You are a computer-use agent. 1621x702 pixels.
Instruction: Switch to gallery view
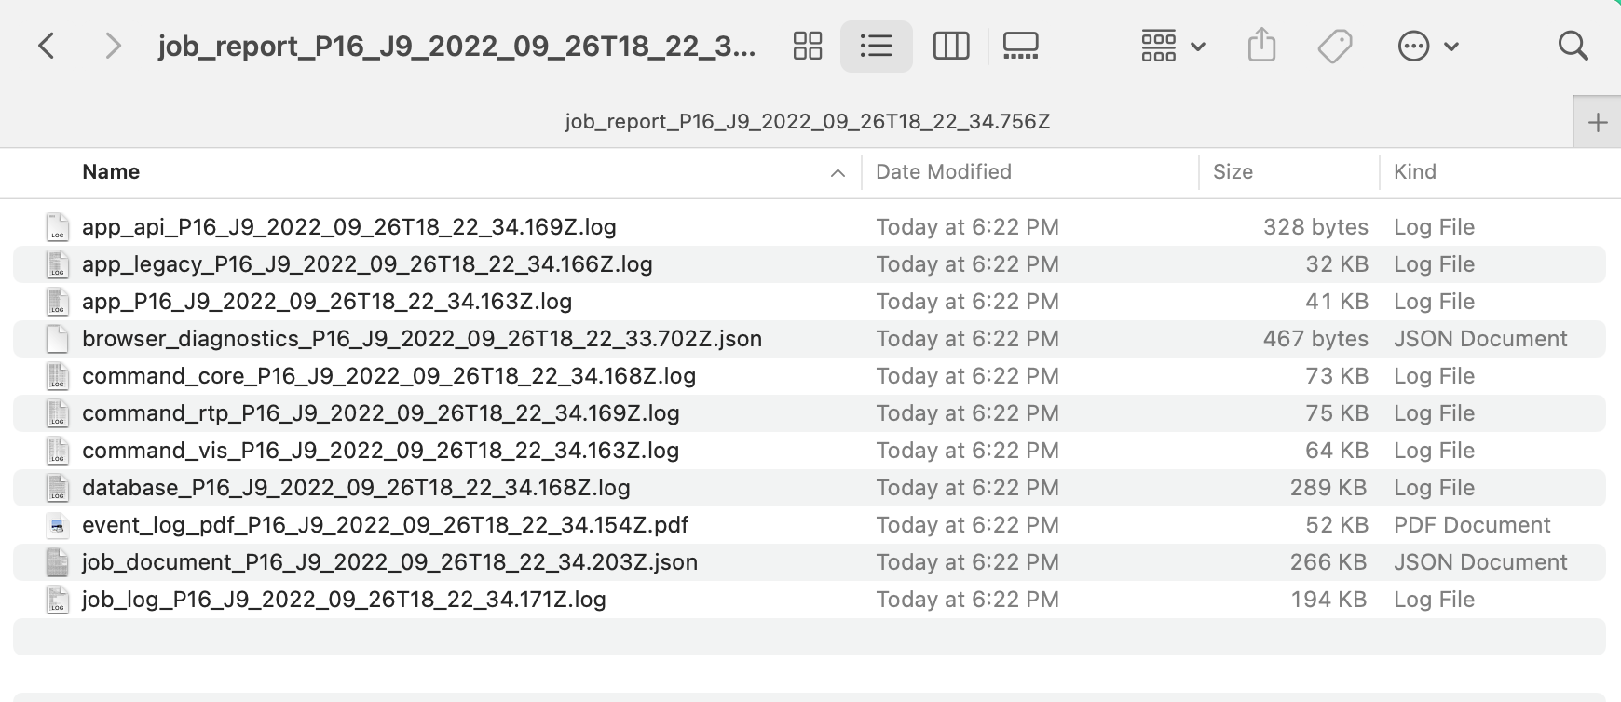pos(1020,46)
